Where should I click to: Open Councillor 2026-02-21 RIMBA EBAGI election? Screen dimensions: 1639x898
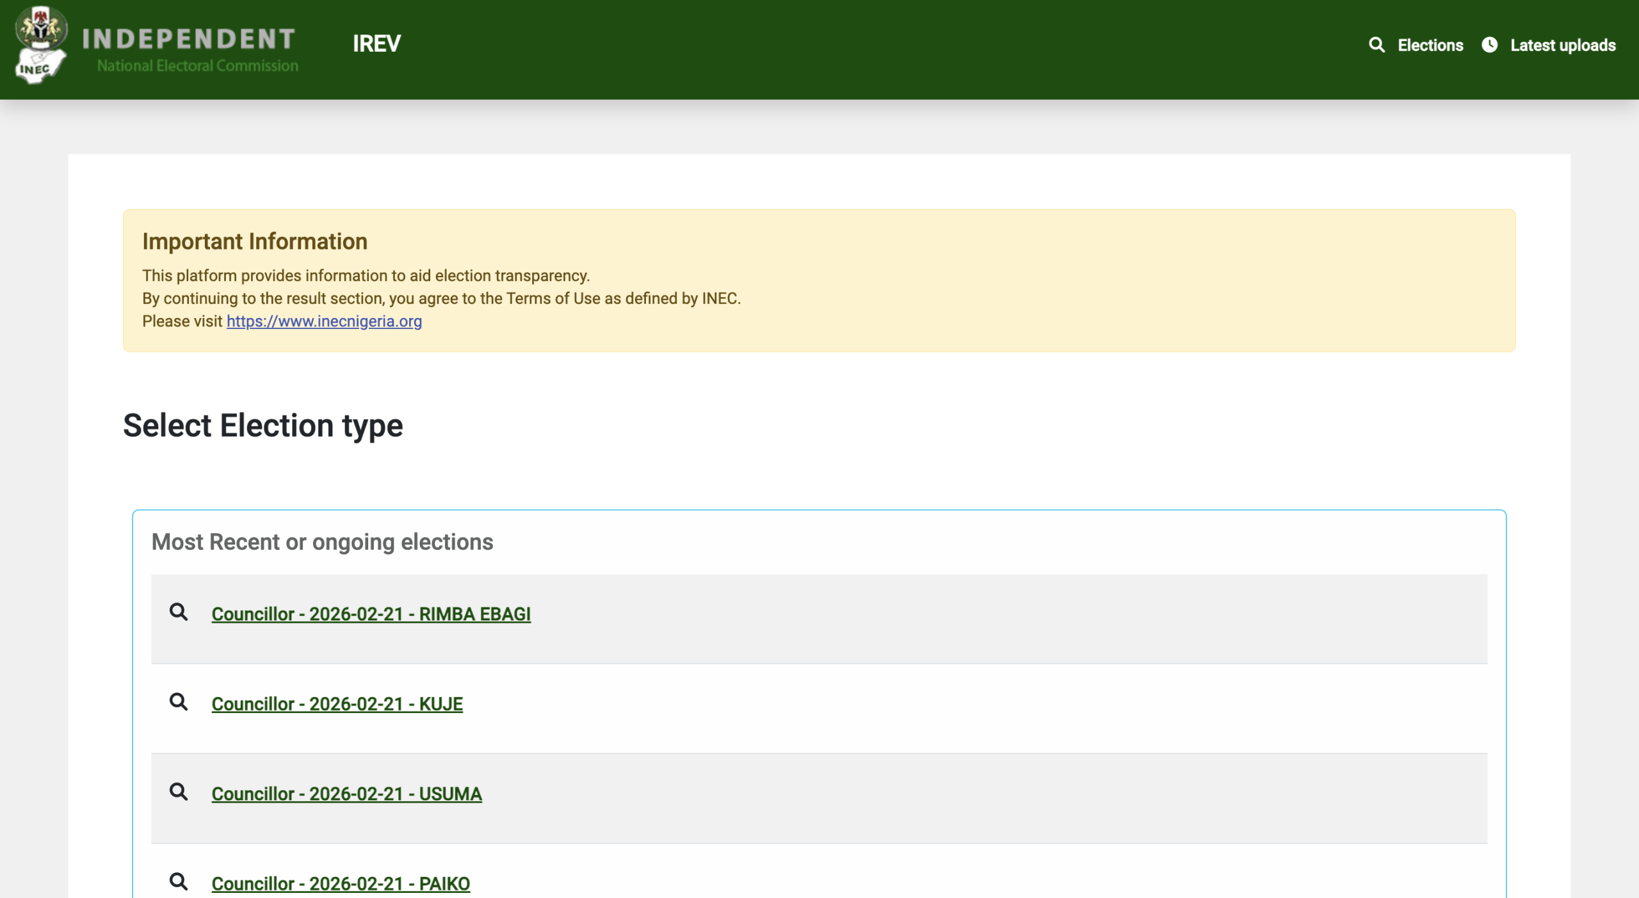click(371, 614)
